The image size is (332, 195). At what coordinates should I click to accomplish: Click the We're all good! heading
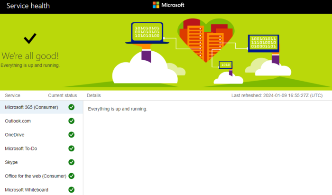pyautogui.click(x=30, y=56)
